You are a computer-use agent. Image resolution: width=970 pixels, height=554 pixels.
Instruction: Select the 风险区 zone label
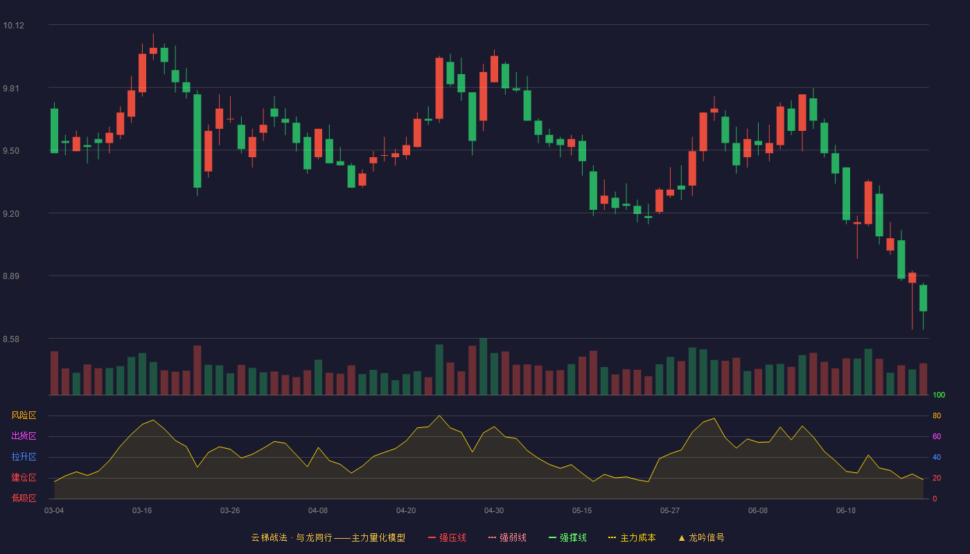click(x=24, y=415)
